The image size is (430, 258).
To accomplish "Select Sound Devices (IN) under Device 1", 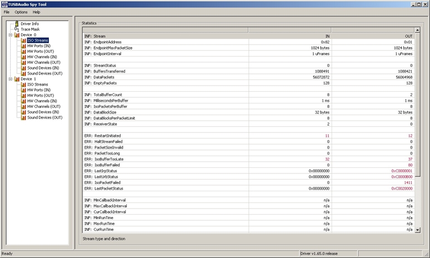I will tap(44, 112).
